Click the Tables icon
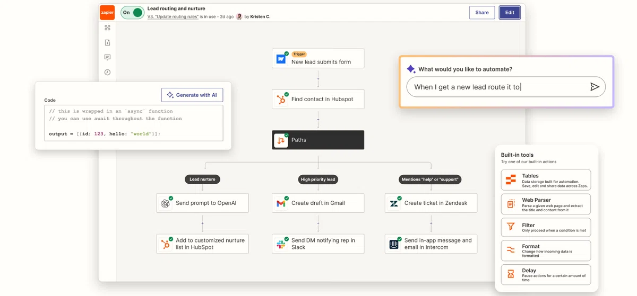The image size is (637, 296). coord(511,180)
